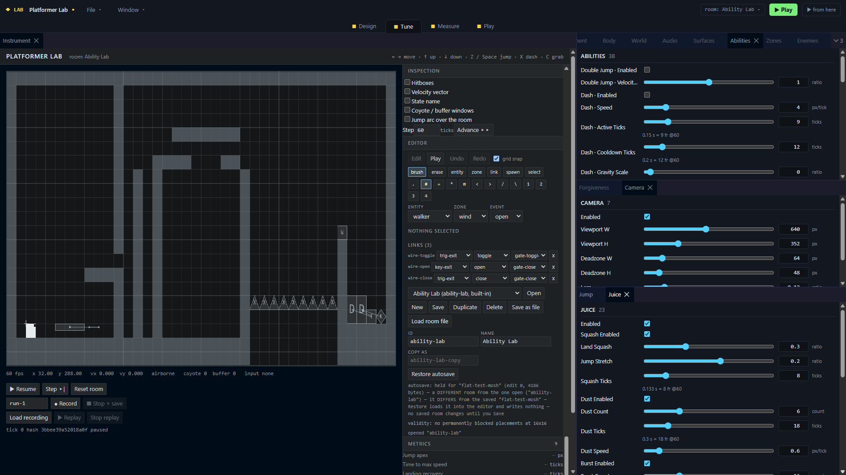
Task: Select the '#' solid tile brush
Action: point(426,184)
